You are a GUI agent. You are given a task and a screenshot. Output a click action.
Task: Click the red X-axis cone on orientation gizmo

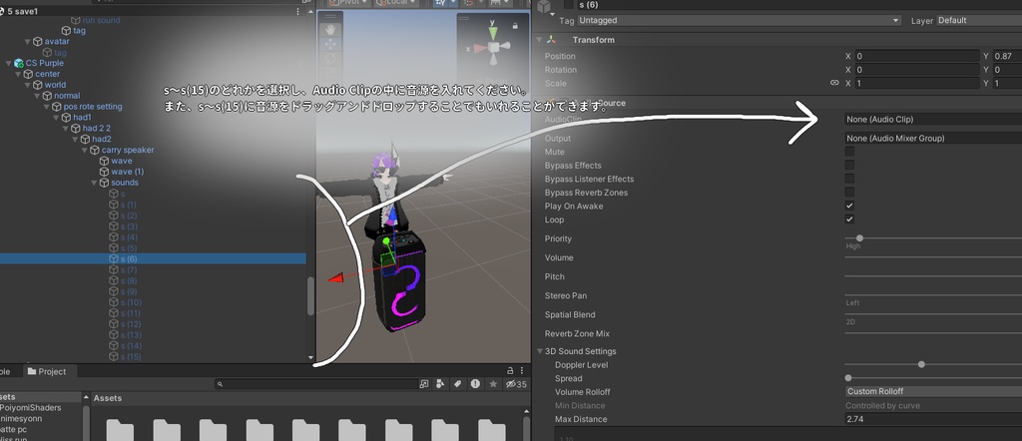pyautogui.click(x=480, y=48)
